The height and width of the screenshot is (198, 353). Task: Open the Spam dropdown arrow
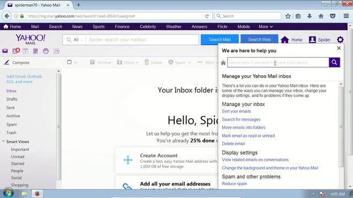(x=190, y=63)
